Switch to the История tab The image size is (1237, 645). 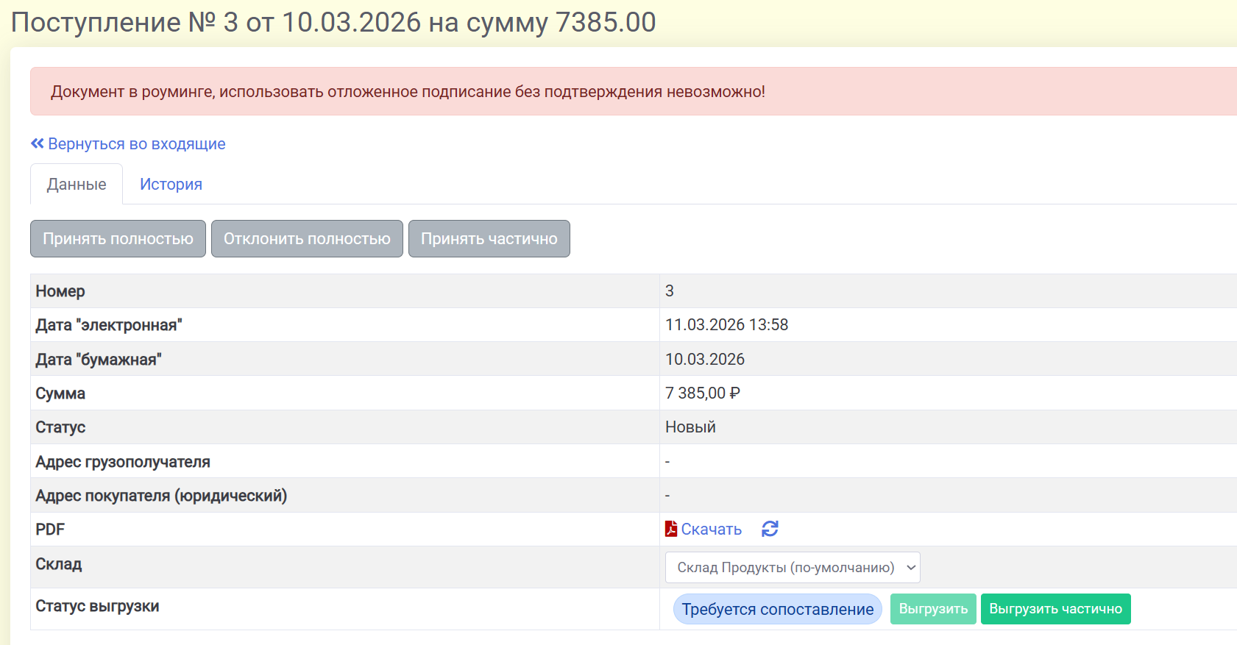coord(171,185)
